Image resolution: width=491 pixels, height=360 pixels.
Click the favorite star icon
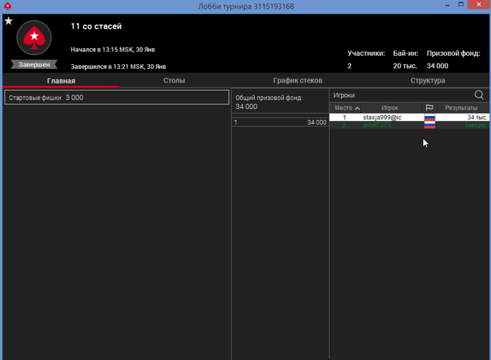point(8,21)
